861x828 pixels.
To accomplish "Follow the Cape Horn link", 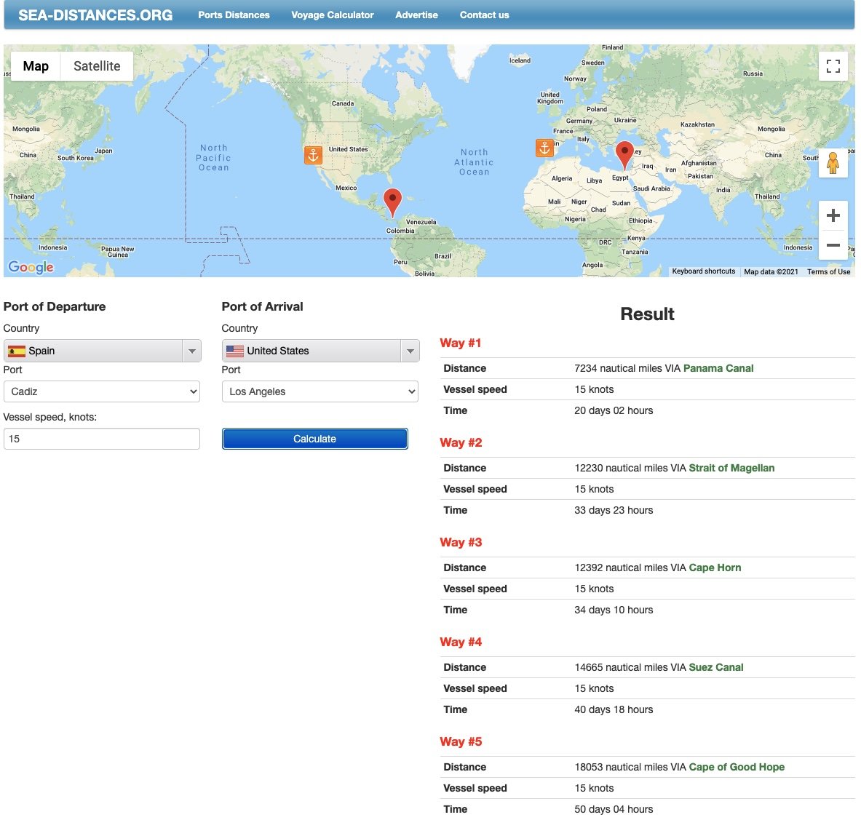I will (715, 568).
